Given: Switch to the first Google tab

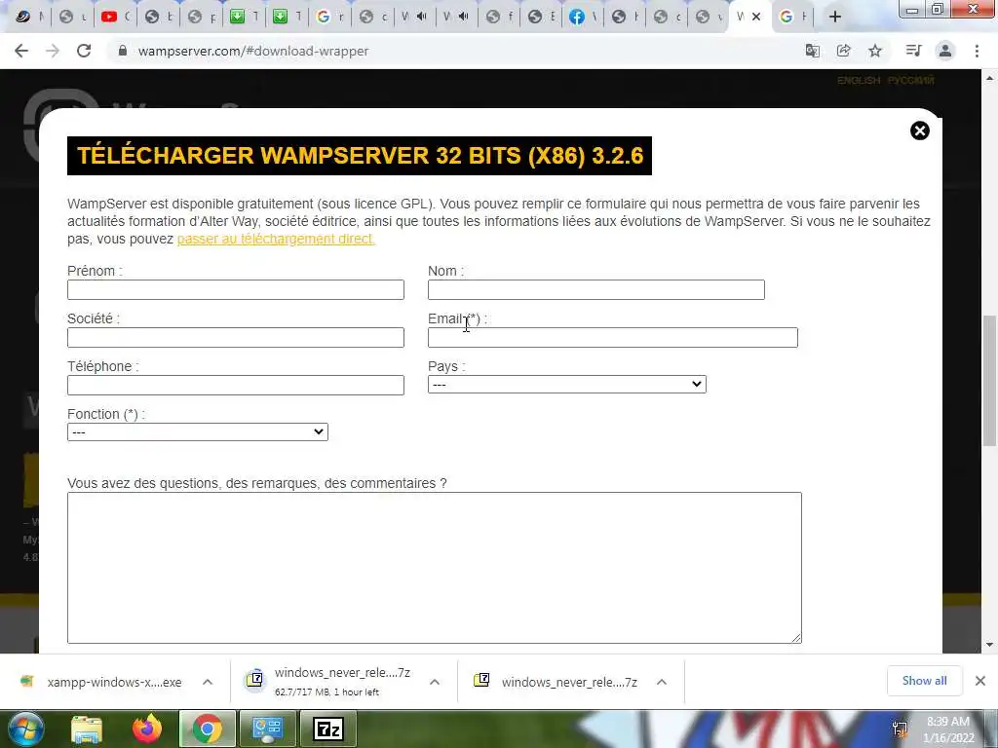Looking at the screenshot, I should (x=328, y=18).
